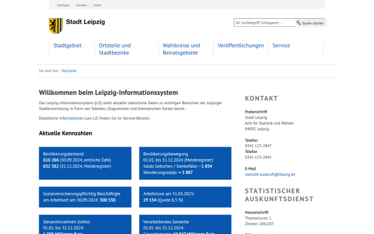
Task: Click the 'Sie sind hier:' breadcrumb label
Action: (x=49, y=71)
